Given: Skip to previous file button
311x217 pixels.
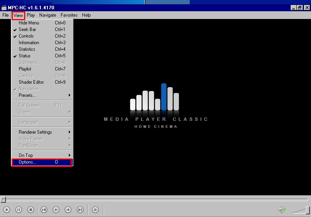Looking at the screenshot, I should 44,210.
